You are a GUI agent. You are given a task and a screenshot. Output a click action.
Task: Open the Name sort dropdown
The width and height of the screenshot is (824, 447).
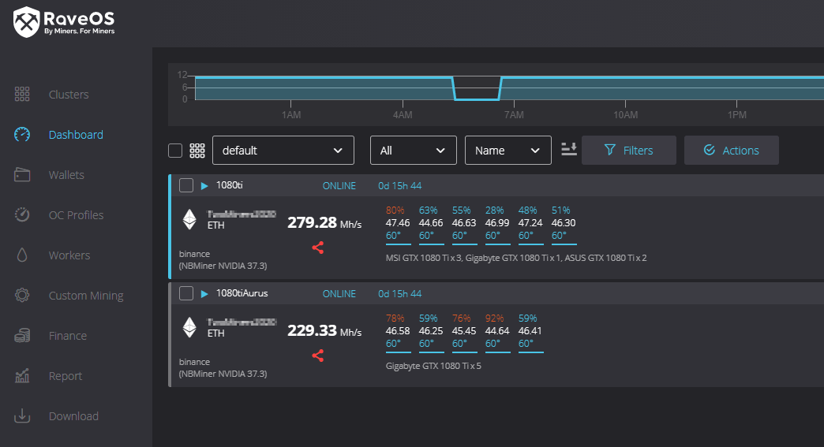pos(508,151)
